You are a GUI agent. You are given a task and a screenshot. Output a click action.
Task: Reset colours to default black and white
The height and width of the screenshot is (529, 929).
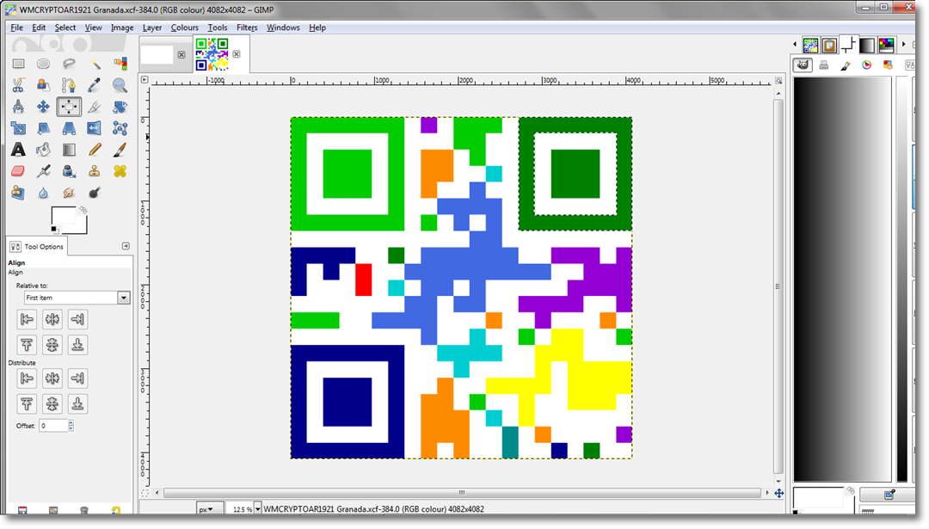[54, 230]
